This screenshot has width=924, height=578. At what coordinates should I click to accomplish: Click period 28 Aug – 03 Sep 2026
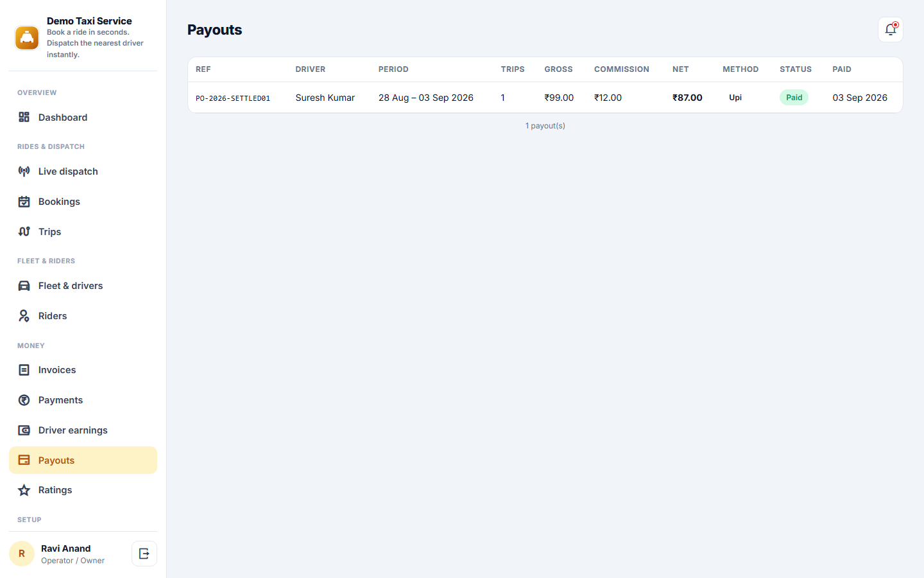426,98
